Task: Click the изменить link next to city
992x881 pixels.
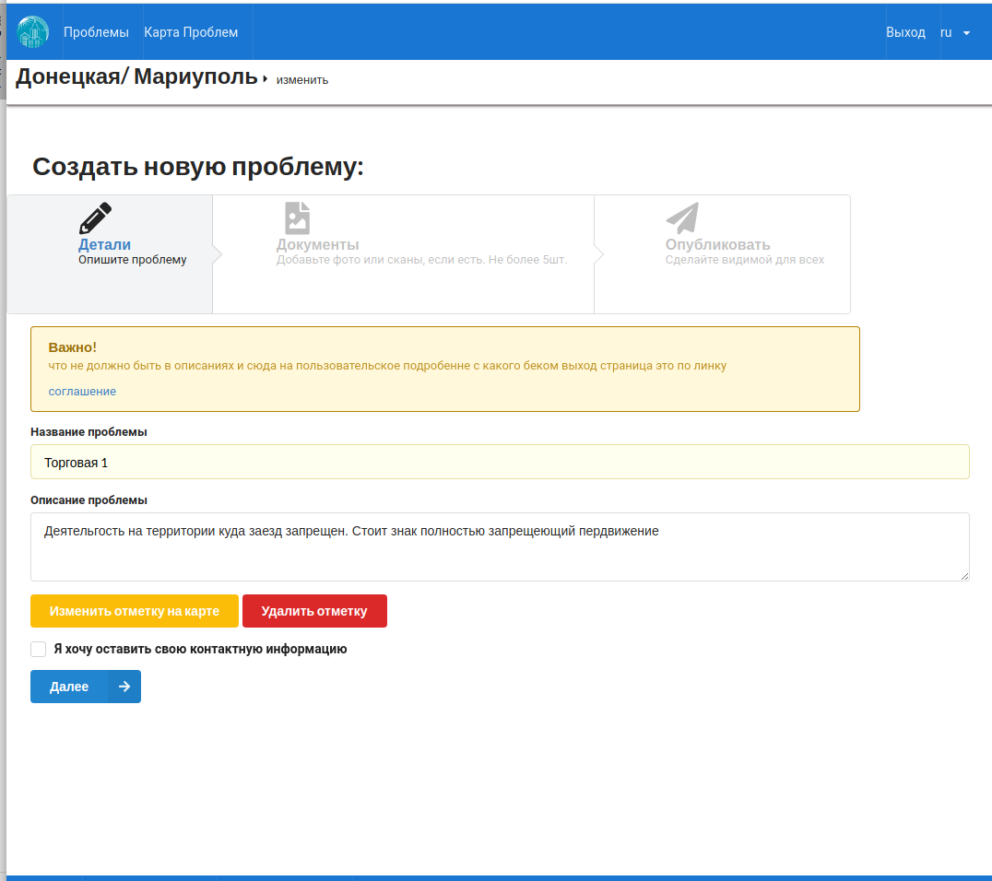Action: 302,80
